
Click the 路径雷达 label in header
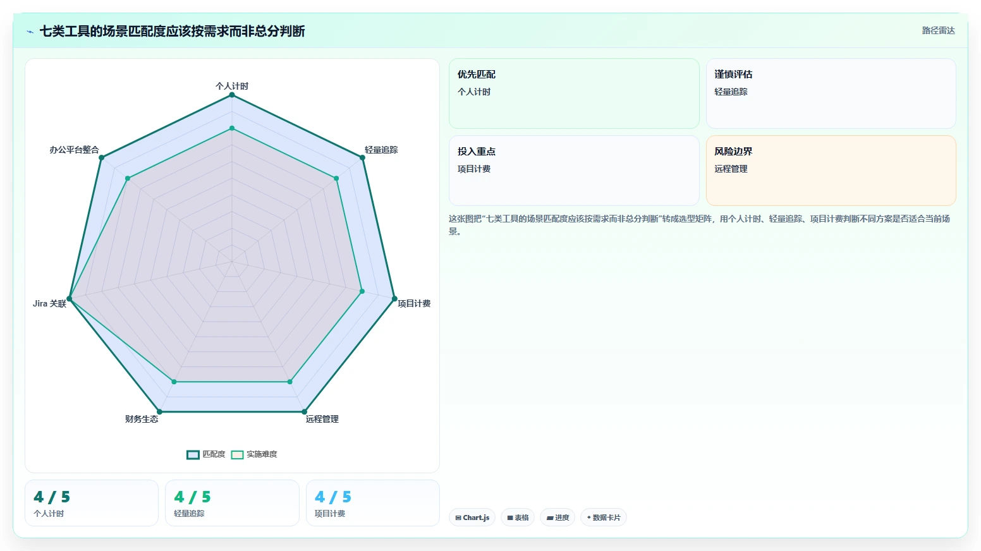(x=938, y=30)
